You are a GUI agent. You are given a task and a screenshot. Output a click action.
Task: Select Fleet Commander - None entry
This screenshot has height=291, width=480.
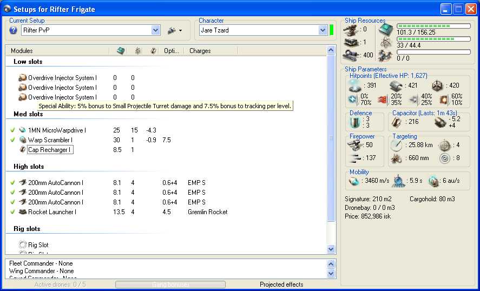tap(41, 263)
